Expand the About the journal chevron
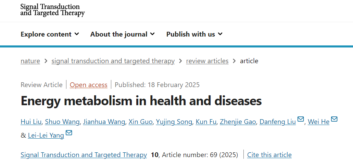This screenshot has height=167, width=353. pos(153,34)
